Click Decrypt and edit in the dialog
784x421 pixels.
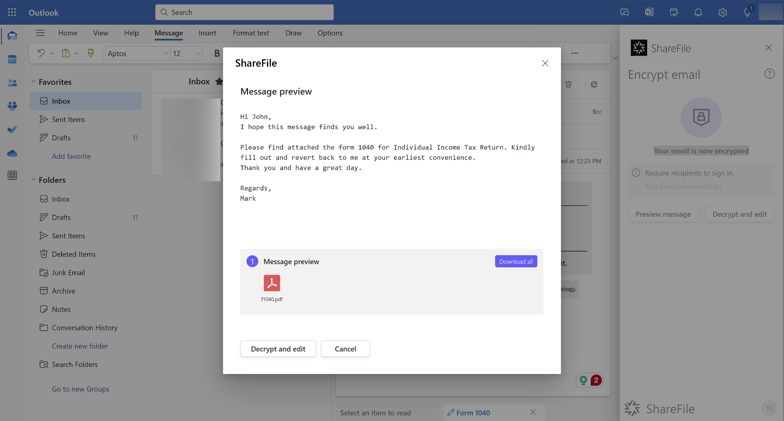click(x=278, y=348)
